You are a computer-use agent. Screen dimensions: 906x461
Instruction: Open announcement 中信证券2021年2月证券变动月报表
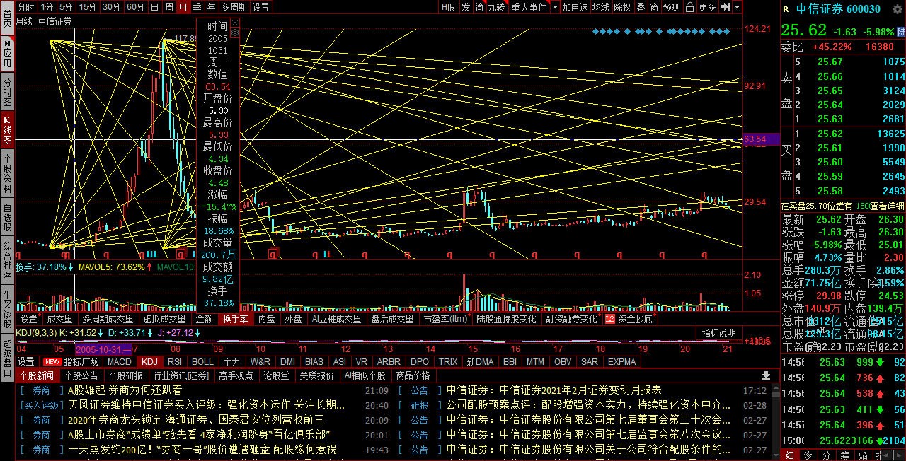coord(554,390)
